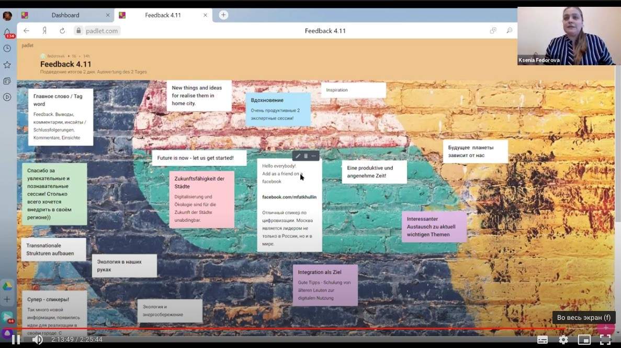Screen dimensions: 621x348
Task: Open video player settings gear
Action: pos(563,339)
